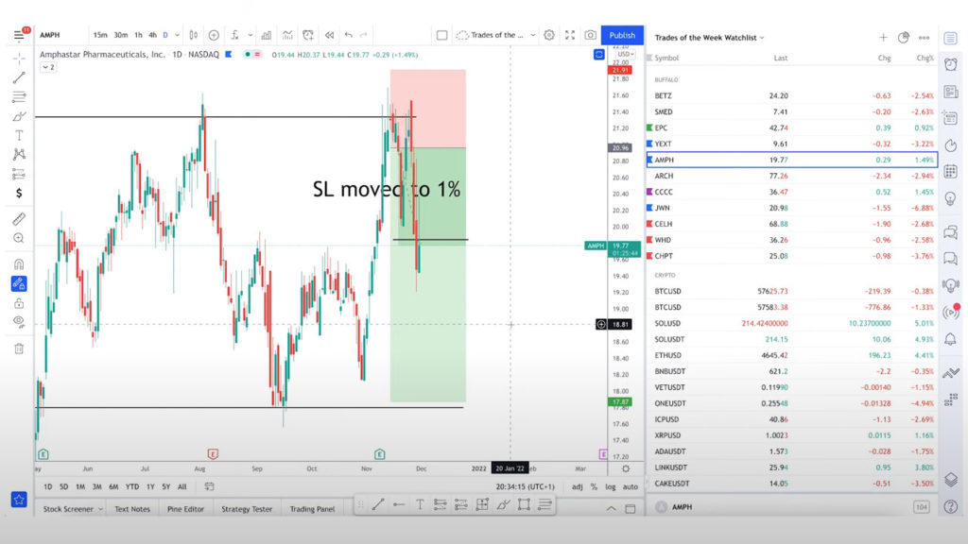This screenshot has width=968, height=544.
Task: Open the help center question-mark icon
Action: [951, 506]
